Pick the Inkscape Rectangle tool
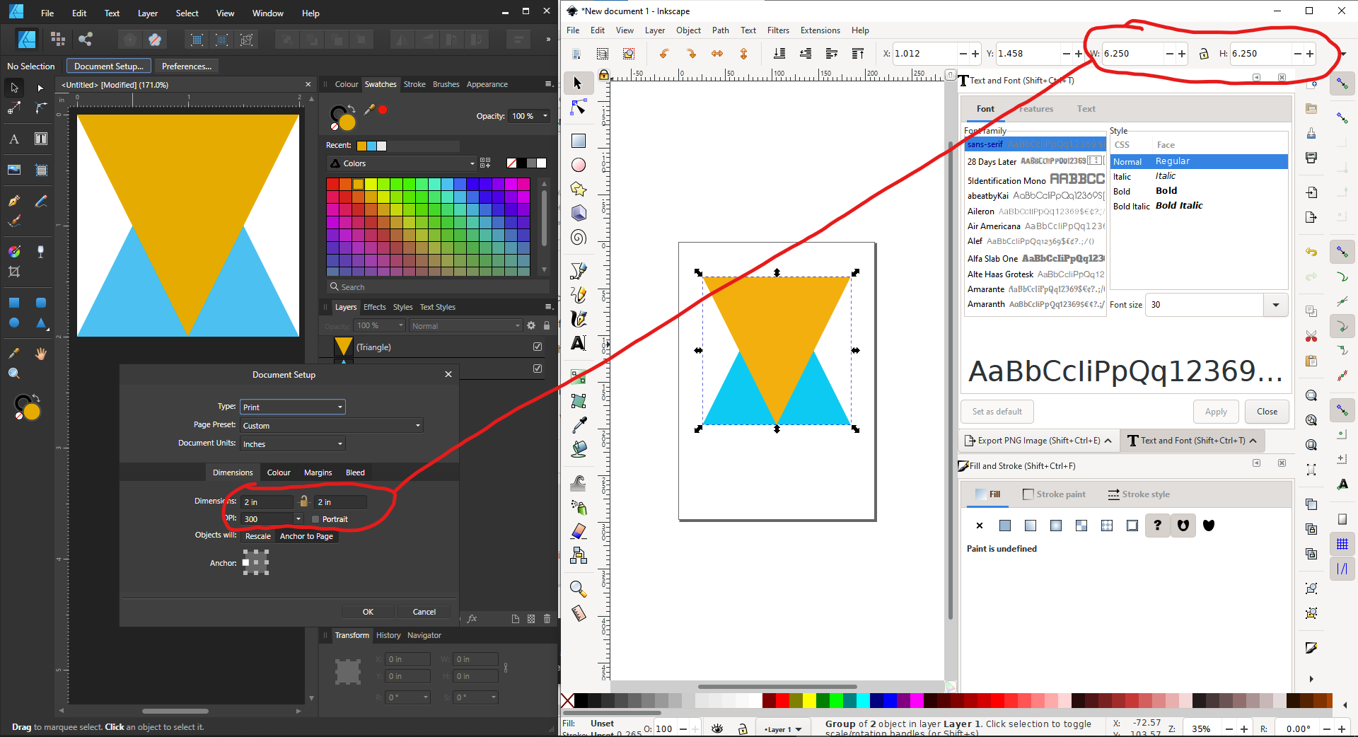1358x737 pixels. [x=579, y=141]
